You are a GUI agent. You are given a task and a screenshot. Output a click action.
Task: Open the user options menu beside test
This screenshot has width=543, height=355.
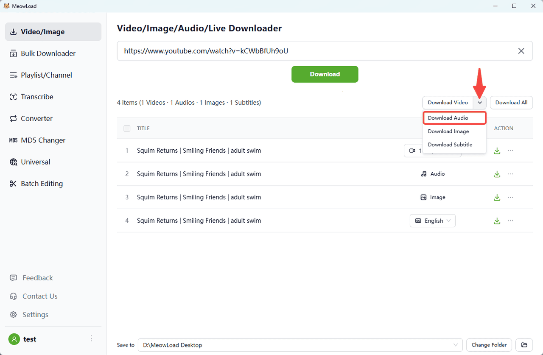(x=91, y=338)
